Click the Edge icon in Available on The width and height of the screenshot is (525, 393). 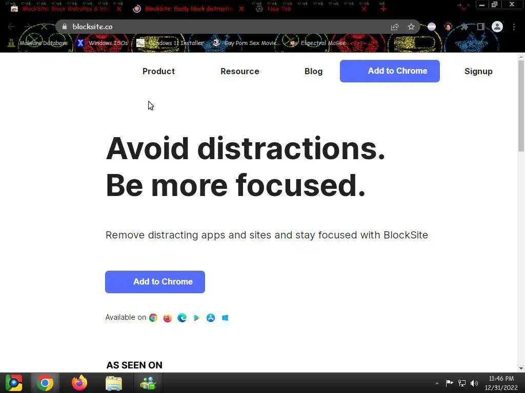coord(182,318)
